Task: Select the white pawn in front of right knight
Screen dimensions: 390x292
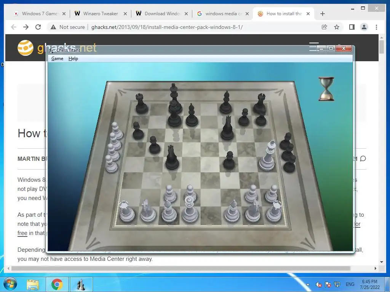Action: (251, 194)
